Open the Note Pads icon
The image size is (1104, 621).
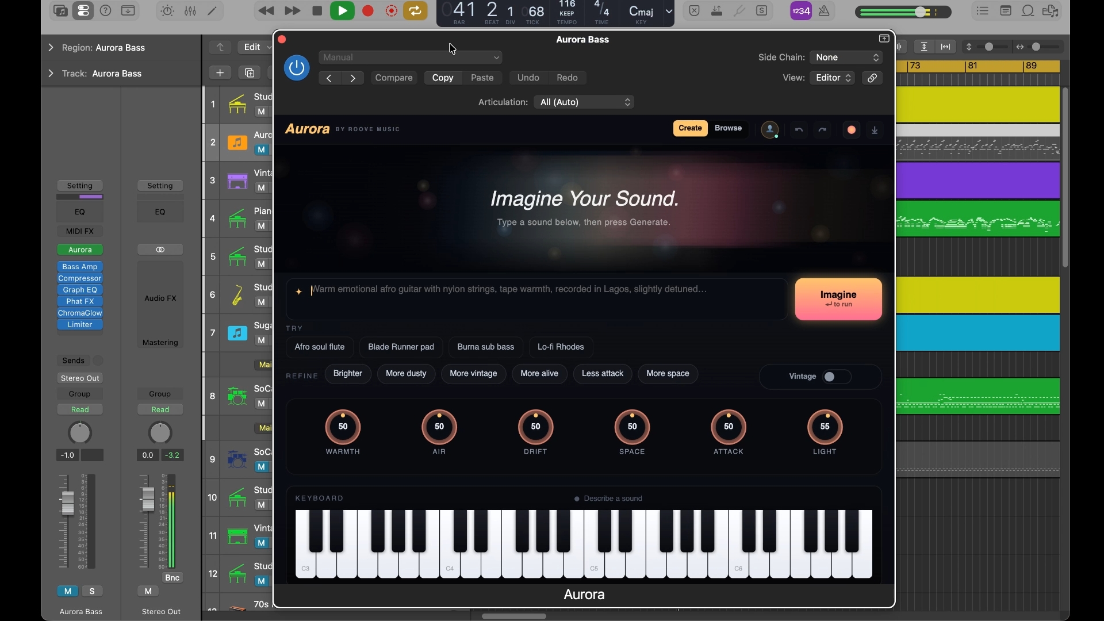[1006, 11]
